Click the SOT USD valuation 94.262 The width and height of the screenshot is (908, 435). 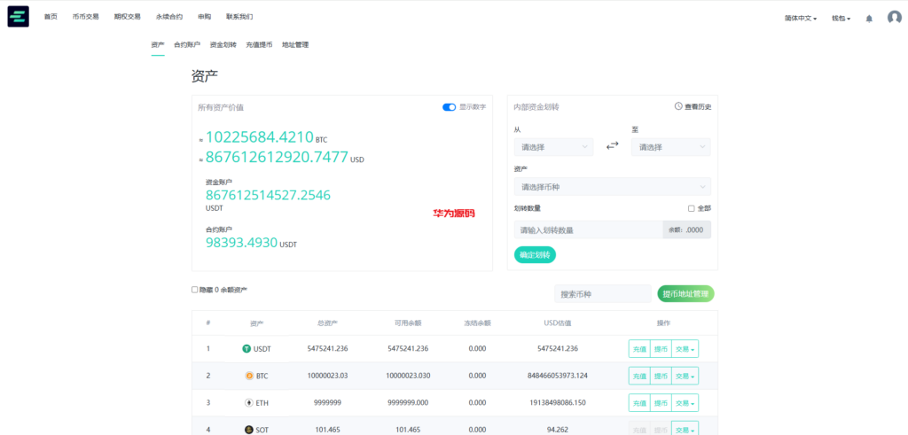pyautogui.click(x=557, y=430)
